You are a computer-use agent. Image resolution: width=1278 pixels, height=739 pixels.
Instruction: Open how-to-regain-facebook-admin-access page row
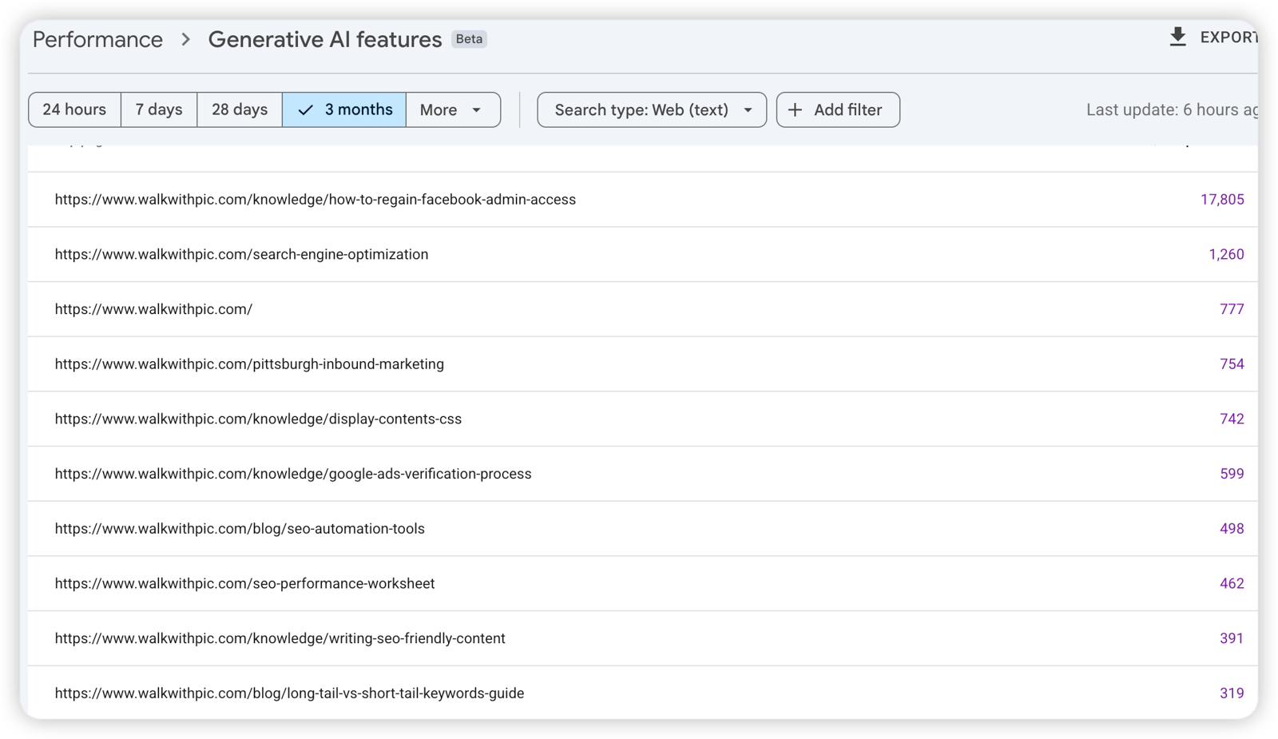point(643,200)
